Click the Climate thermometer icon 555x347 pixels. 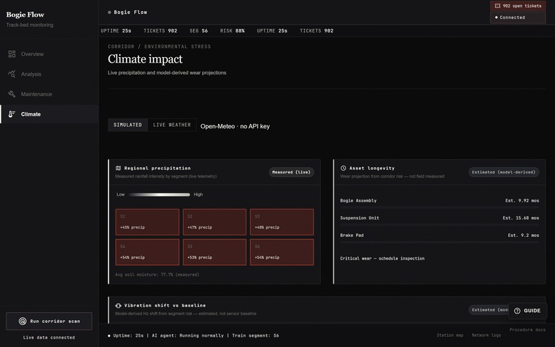tap(12, 114)
